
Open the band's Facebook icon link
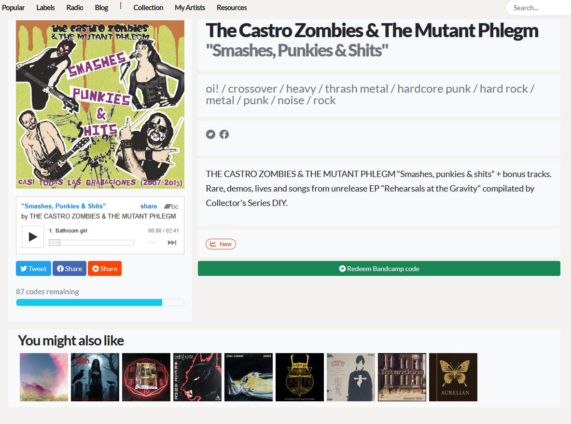click(x=224, y=134)
